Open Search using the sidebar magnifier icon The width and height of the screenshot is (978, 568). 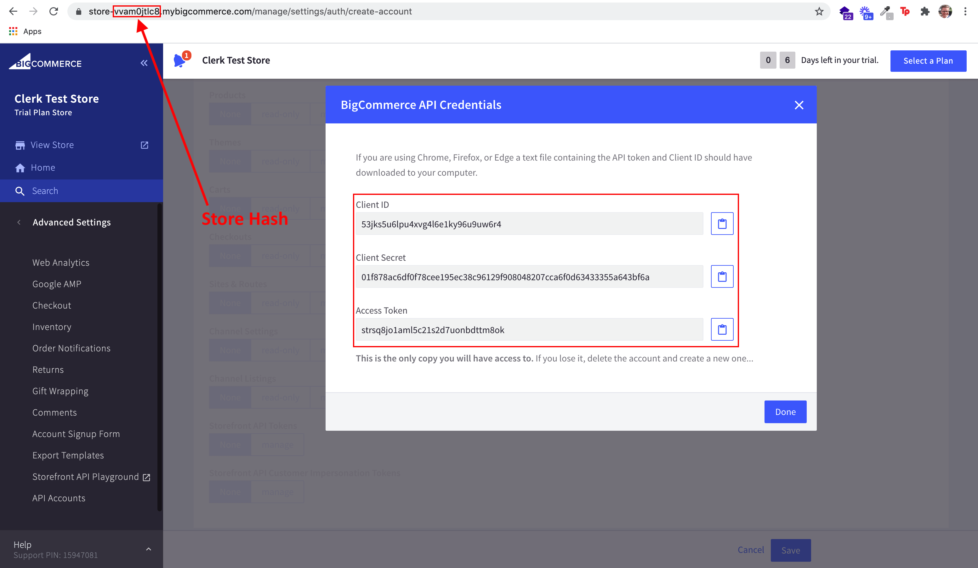pos(20,190)
